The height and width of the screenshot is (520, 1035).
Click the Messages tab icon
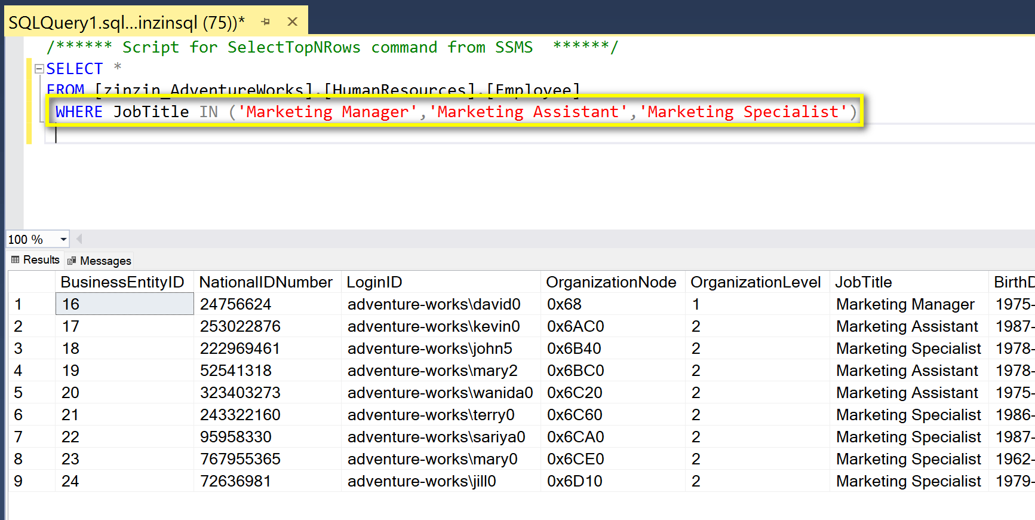(72, 261)
